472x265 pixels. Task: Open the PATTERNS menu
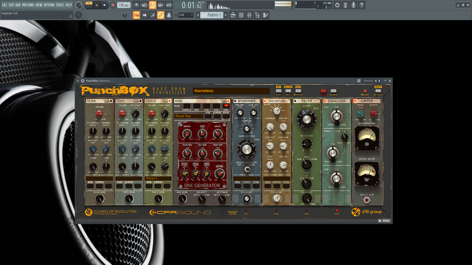[28, 5]
